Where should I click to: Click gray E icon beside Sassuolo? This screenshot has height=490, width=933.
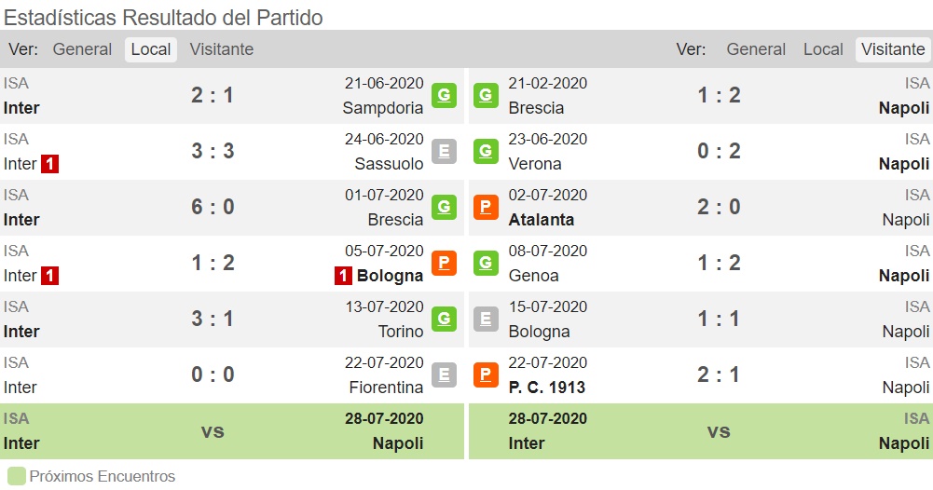[x=444, y=151]
